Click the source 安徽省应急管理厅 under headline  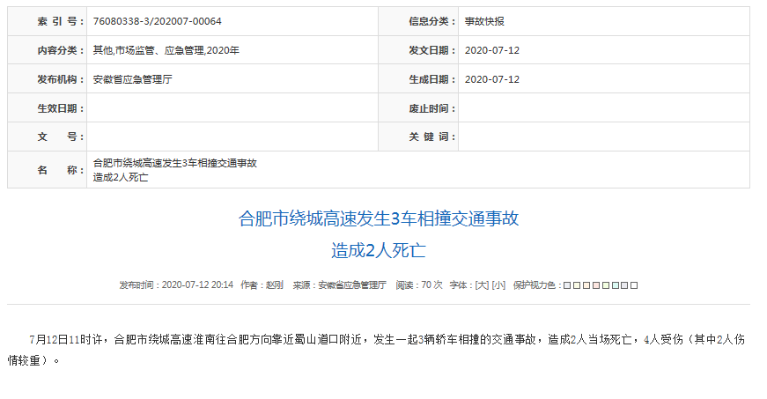coord(352,285)
